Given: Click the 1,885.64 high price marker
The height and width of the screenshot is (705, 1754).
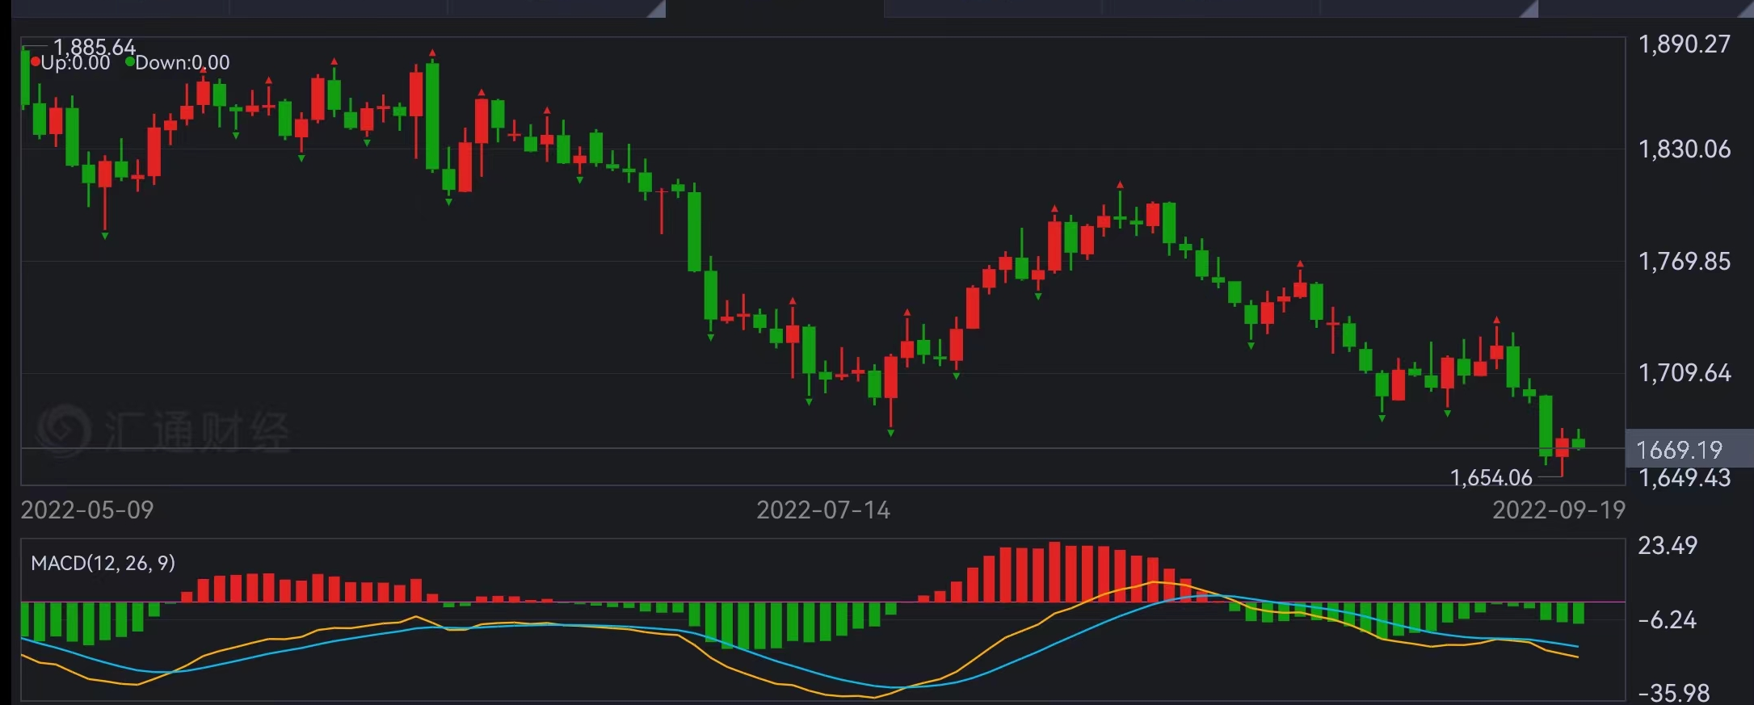Looking at the screenshot, I should pos(94,47).
